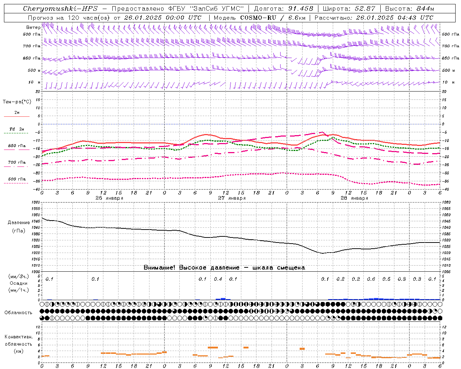Click the 1005 value on left pressure axis
The height and width of the screenshot is (369, 461).
point(36,271)
